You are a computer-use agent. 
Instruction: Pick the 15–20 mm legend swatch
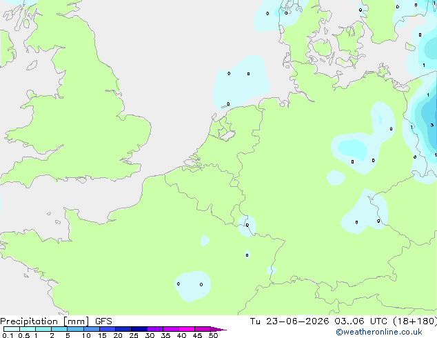tap(108, 329)
